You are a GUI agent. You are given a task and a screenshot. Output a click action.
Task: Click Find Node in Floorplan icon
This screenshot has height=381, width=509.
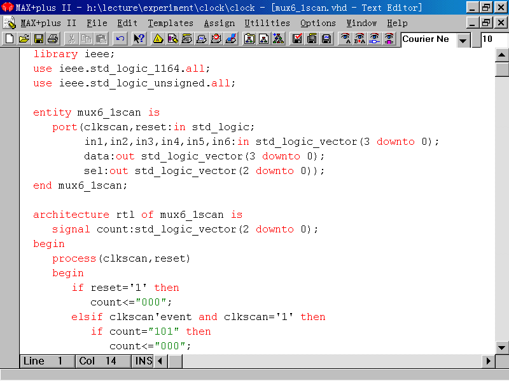pos(389,39)
